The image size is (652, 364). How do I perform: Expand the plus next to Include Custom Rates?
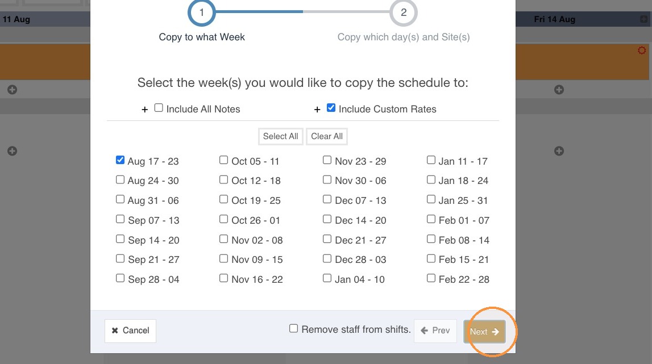click(317, 110)
